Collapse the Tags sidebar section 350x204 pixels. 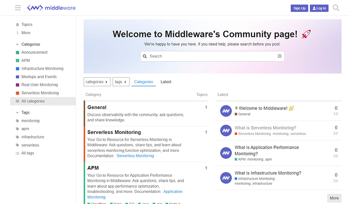tap(23, 113)
